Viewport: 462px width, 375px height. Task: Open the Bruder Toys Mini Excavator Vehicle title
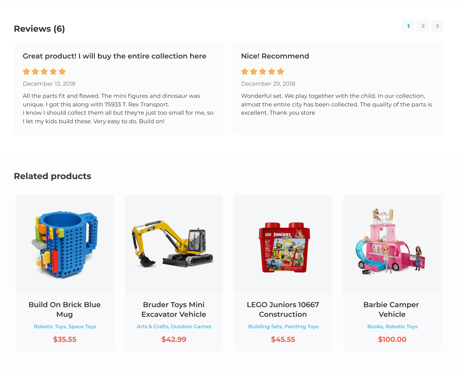174,309
